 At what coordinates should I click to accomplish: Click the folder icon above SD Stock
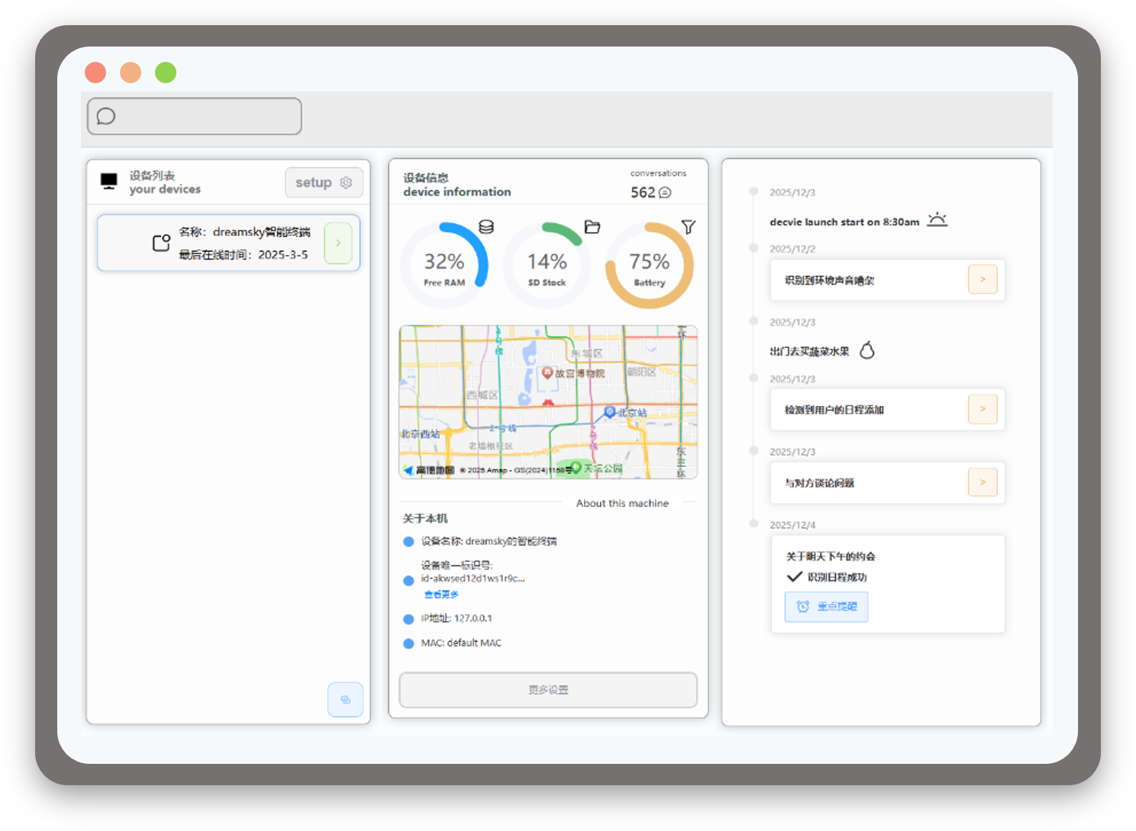(x=592, y=227)
